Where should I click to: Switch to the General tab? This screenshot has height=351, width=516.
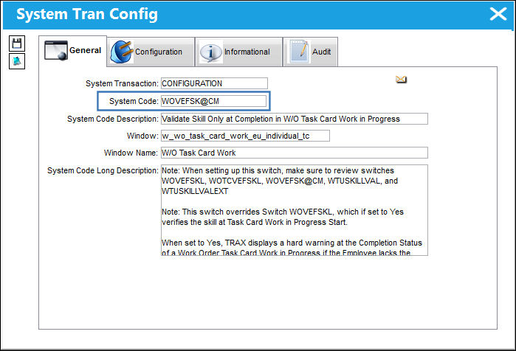click(x=73, y=51)
